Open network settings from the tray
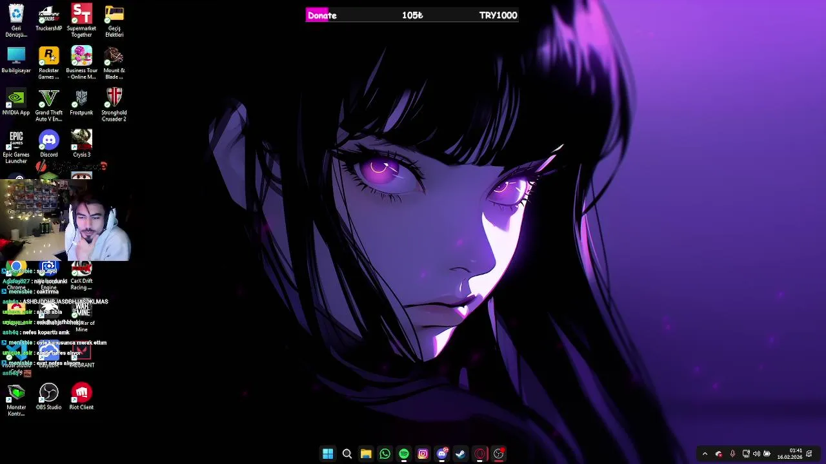This screenshot has width=826, height=464. pyautogui.click(x=746, y=454)
